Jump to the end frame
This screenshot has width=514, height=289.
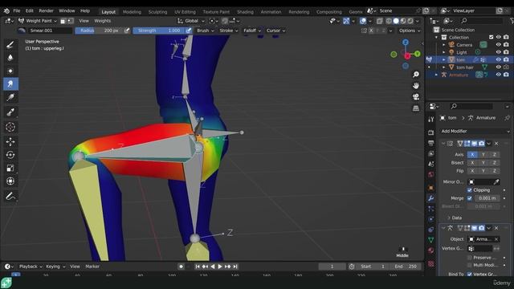[235, 267]
